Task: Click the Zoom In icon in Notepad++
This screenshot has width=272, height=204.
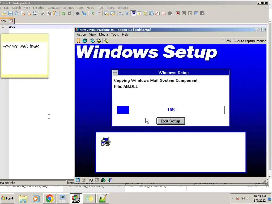Action: 92,13
